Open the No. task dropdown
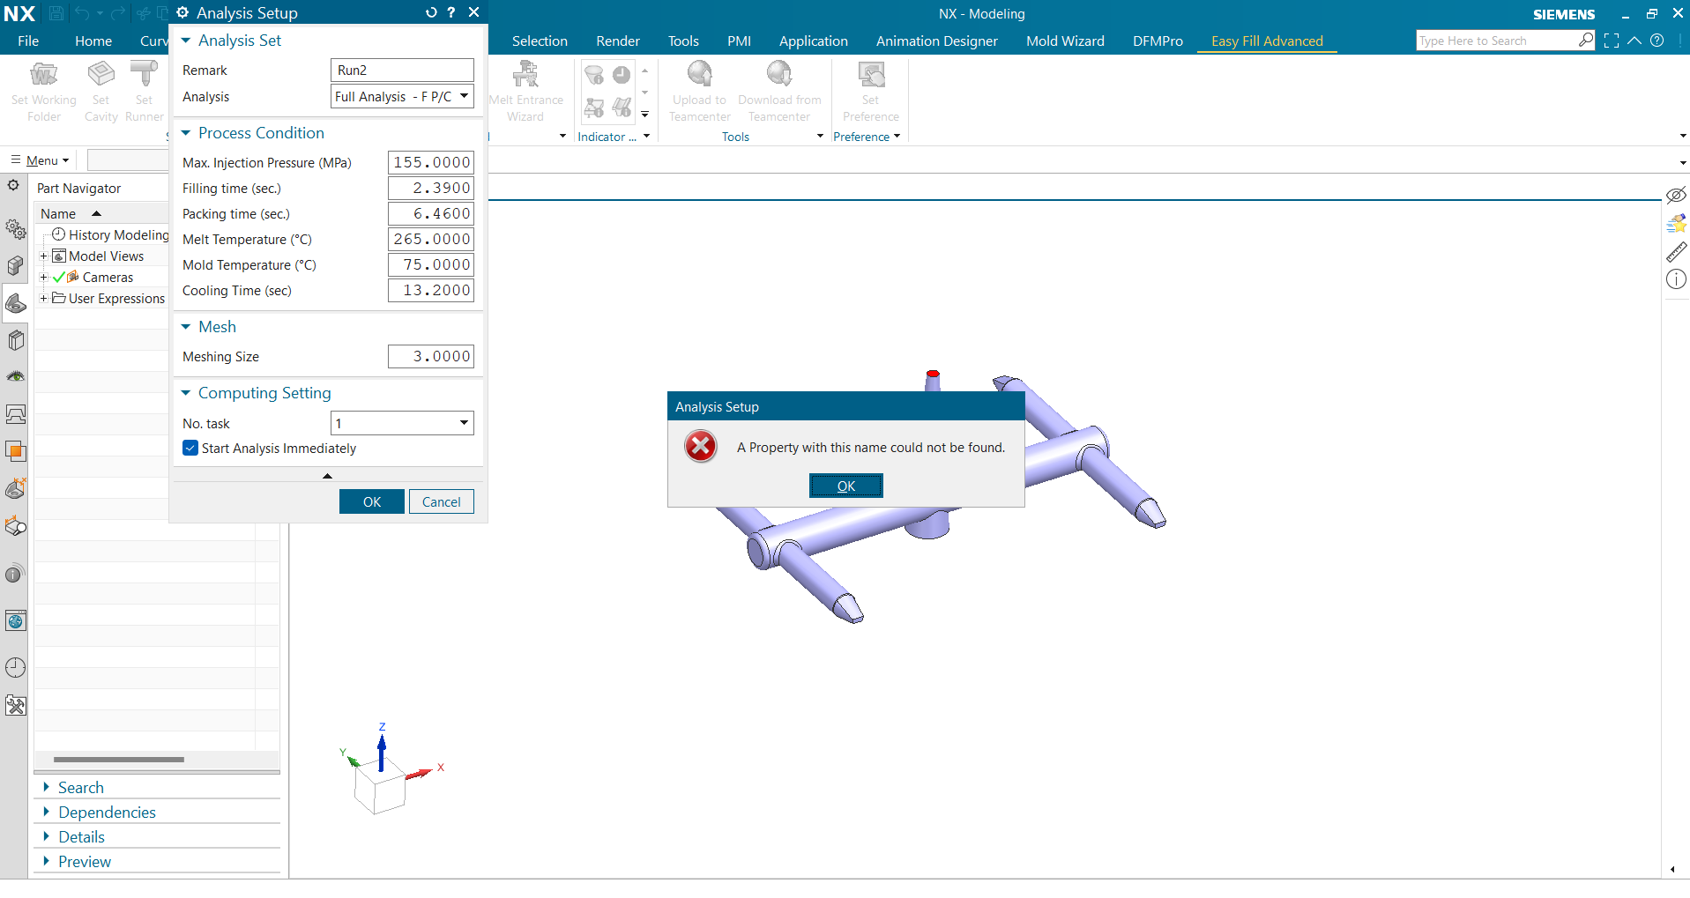The height and width of the screenshot is (898, 1690). [x=464, y=423]
